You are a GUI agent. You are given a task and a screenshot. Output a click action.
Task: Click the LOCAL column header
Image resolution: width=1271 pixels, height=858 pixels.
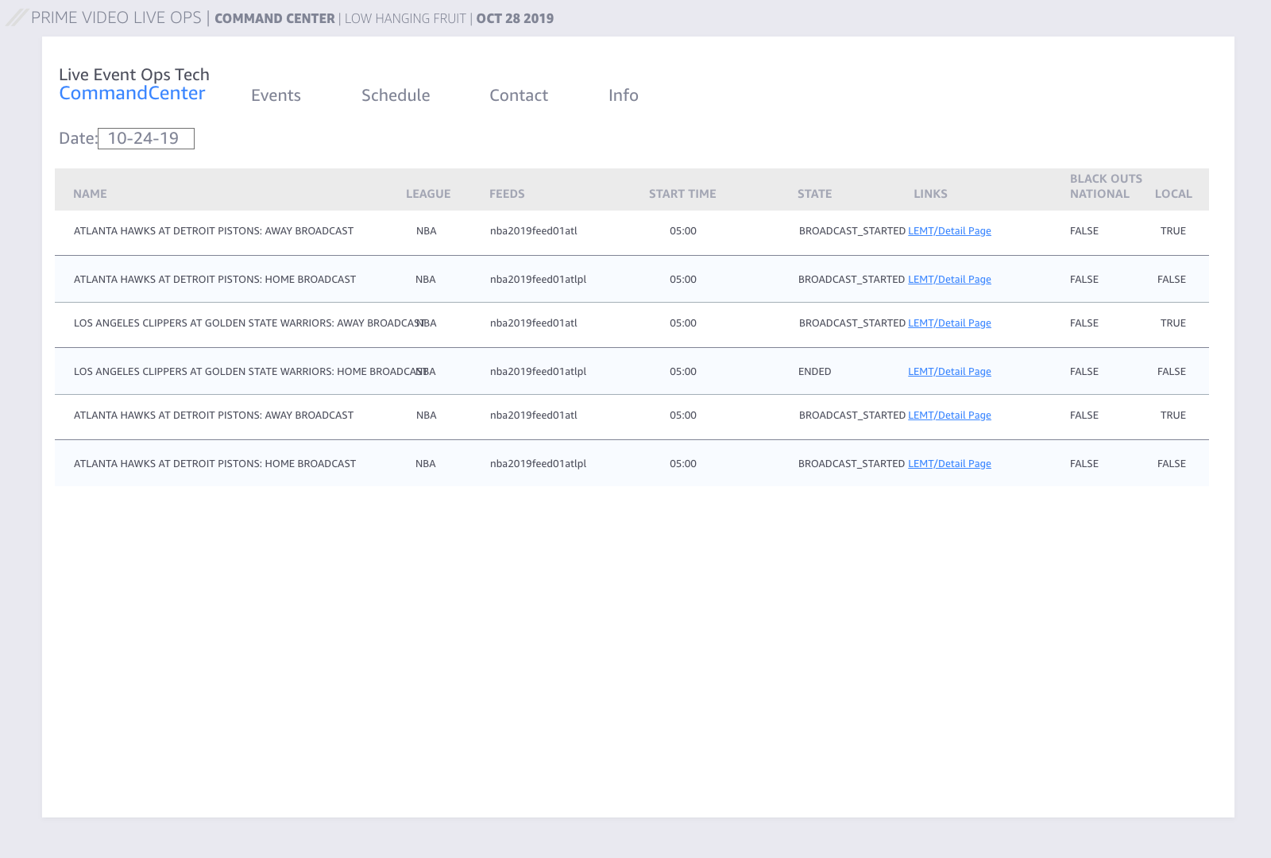point(1173,194)
